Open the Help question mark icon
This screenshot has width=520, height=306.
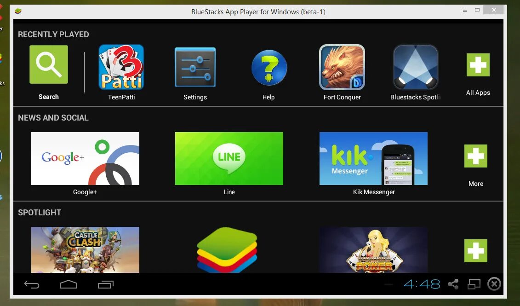click(269, 68)
